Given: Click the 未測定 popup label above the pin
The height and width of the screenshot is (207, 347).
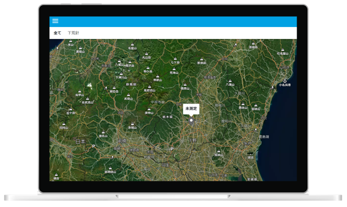Looking at the screenshot, I should point(191,109).
